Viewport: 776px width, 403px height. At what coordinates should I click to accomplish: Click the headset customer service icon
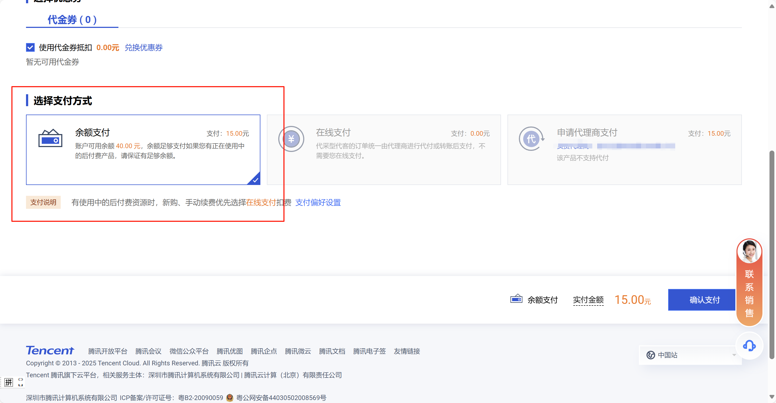click(x=749, y=346)
